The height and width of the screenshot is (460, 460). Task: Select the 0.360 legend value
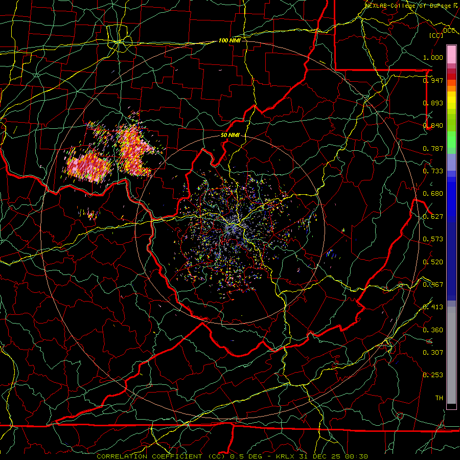(x=433, y=330)
